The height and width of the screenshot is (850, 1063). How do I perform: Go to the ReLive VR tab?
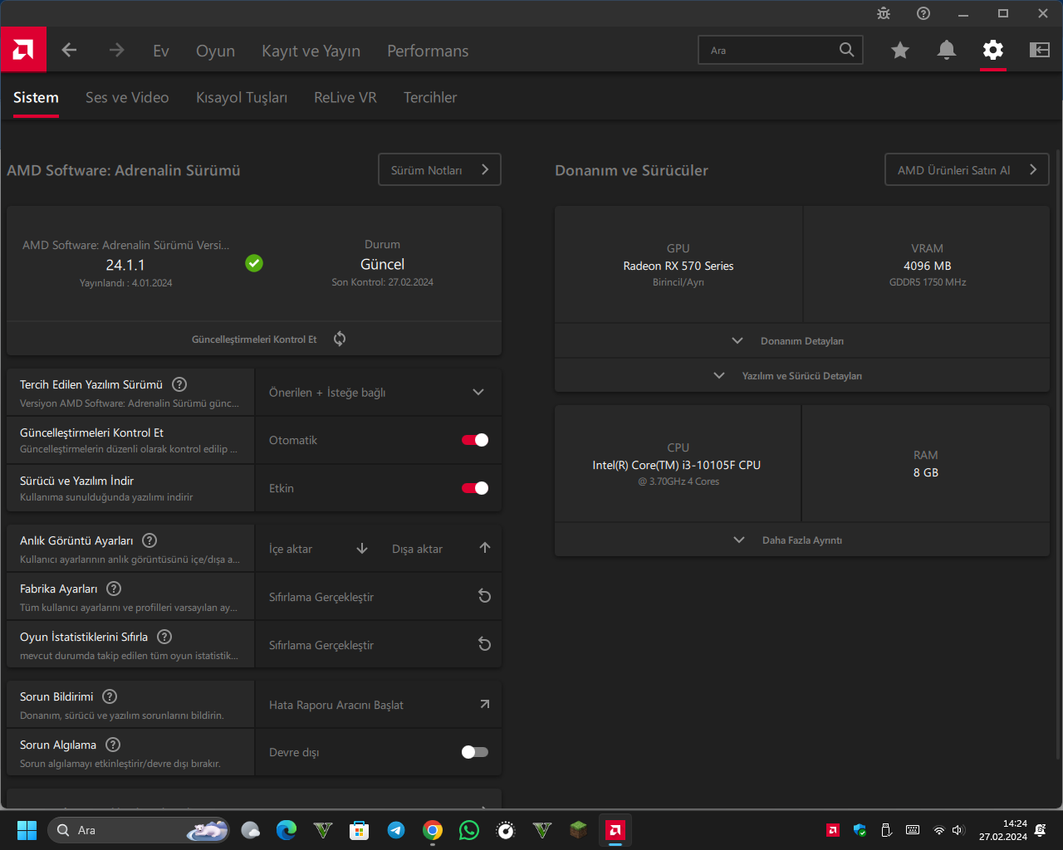click(345, 97)
